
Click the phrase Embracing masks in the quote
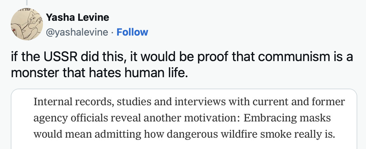[287, 118]
